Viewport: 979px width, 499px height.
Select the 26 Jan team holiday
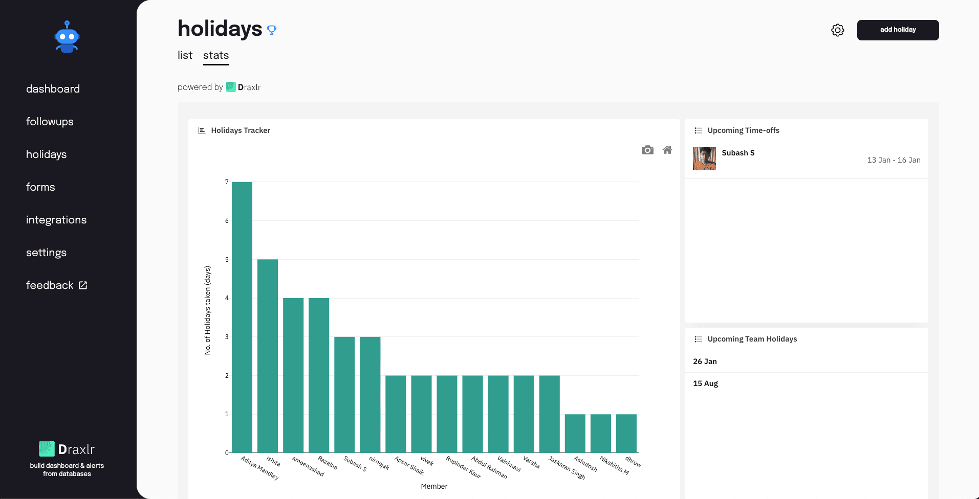pyautogui.click(x=705, y=361)
